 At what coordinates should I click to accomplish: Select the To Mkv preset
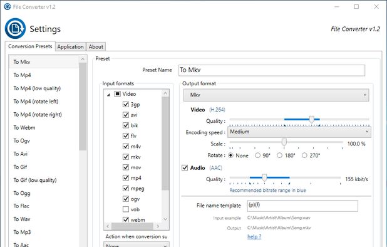pos(44,62)
